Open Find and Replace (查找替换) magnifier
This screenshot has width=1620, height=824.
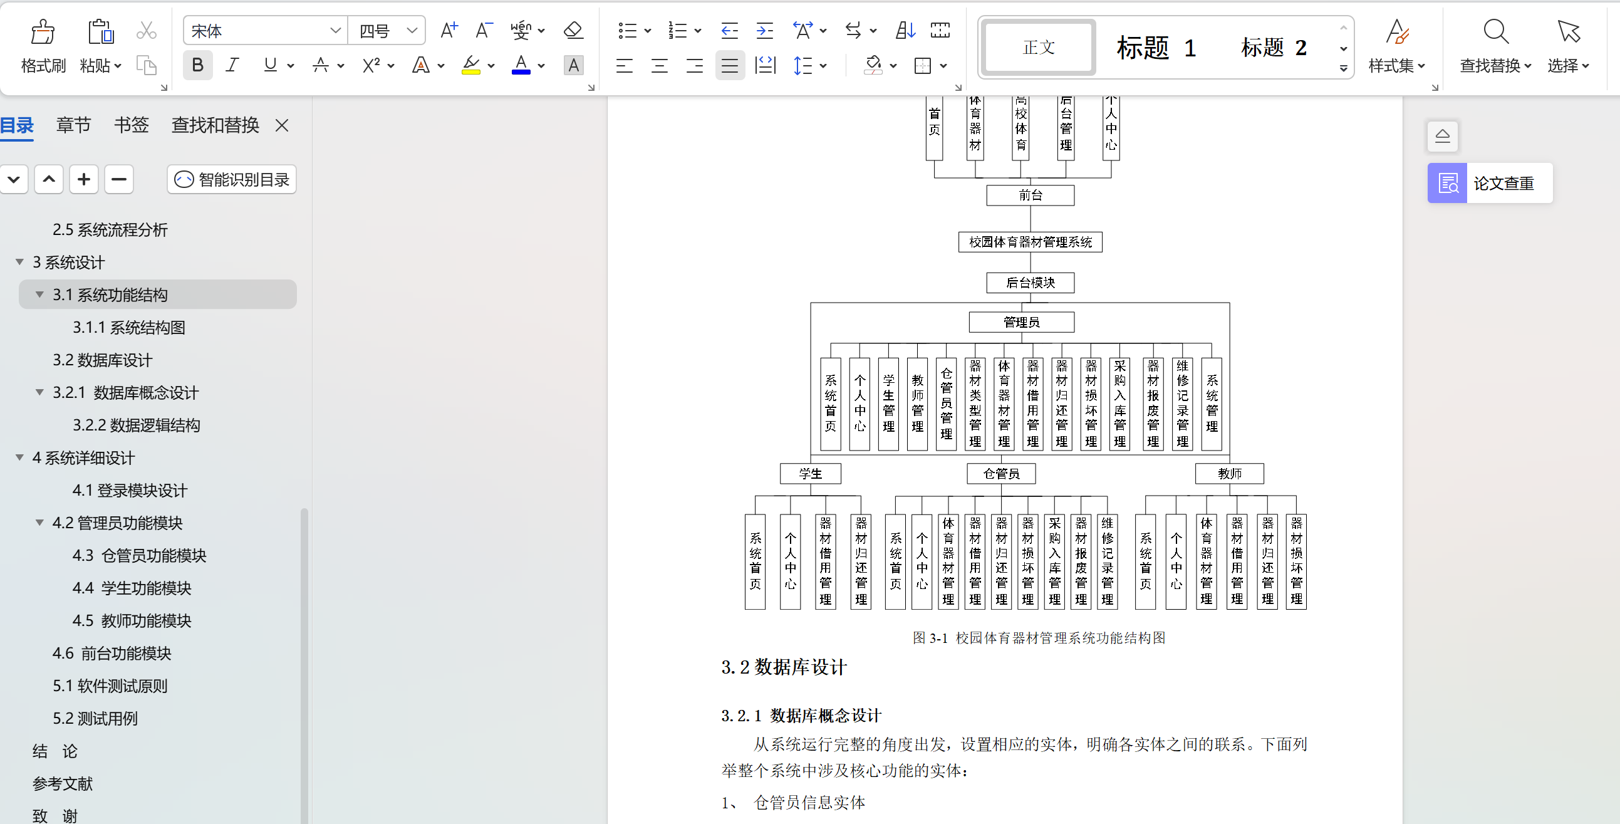(x=1495, y=32)
